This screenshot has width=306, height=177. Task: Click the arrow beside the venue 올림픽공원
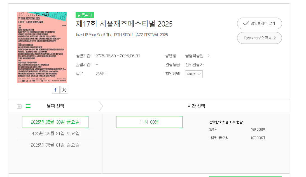pos(209,56)
